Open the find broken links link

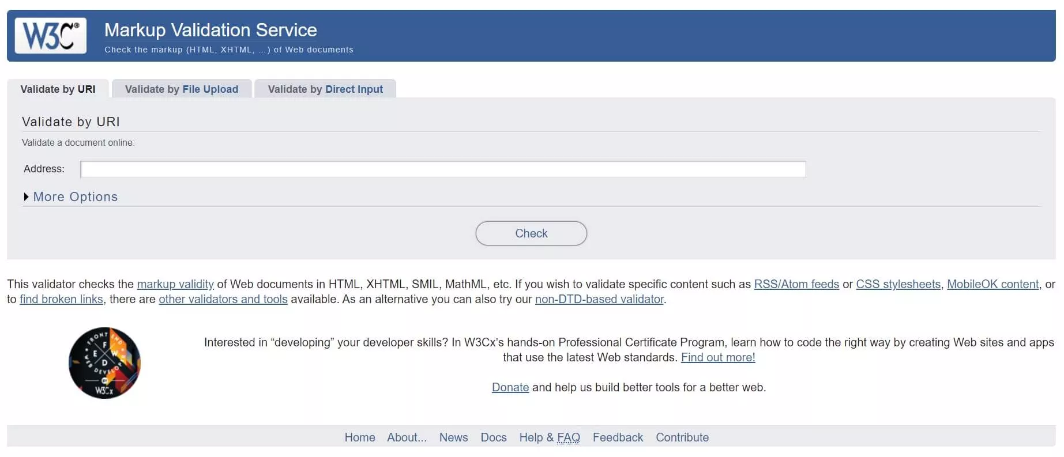tap(61, 299)
